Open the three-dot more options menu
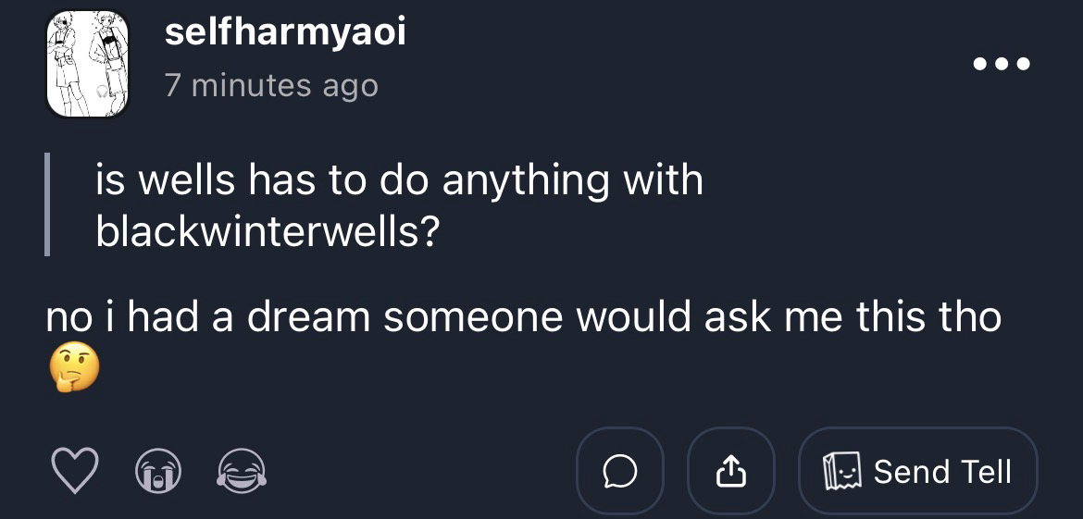 click(x=1001, y=65)
